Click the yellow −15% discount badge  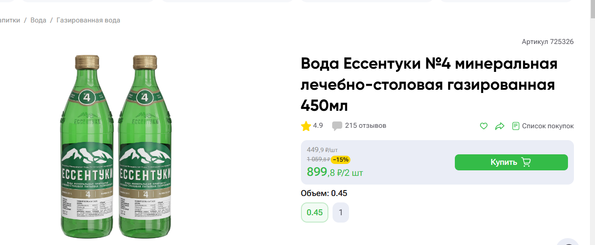point(340,159)
